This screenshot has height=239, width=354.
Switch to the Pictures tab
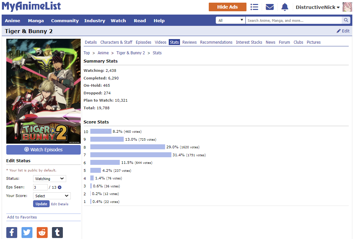314,42
